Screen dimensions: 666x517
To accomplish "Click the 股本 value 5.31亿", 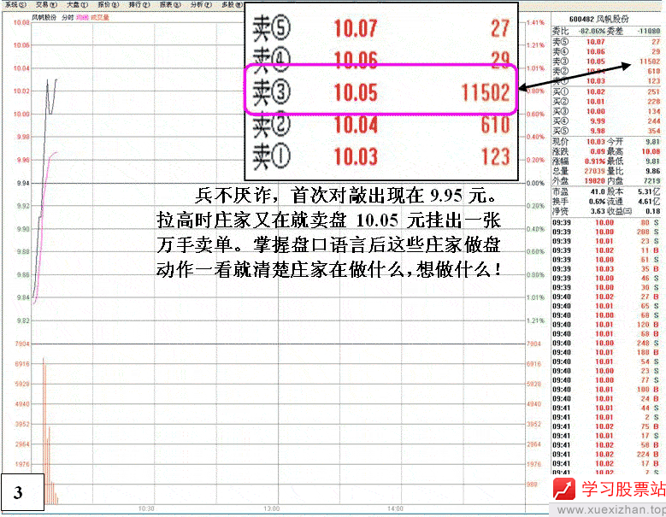I will pyautogui.click(x=649, y=191).
